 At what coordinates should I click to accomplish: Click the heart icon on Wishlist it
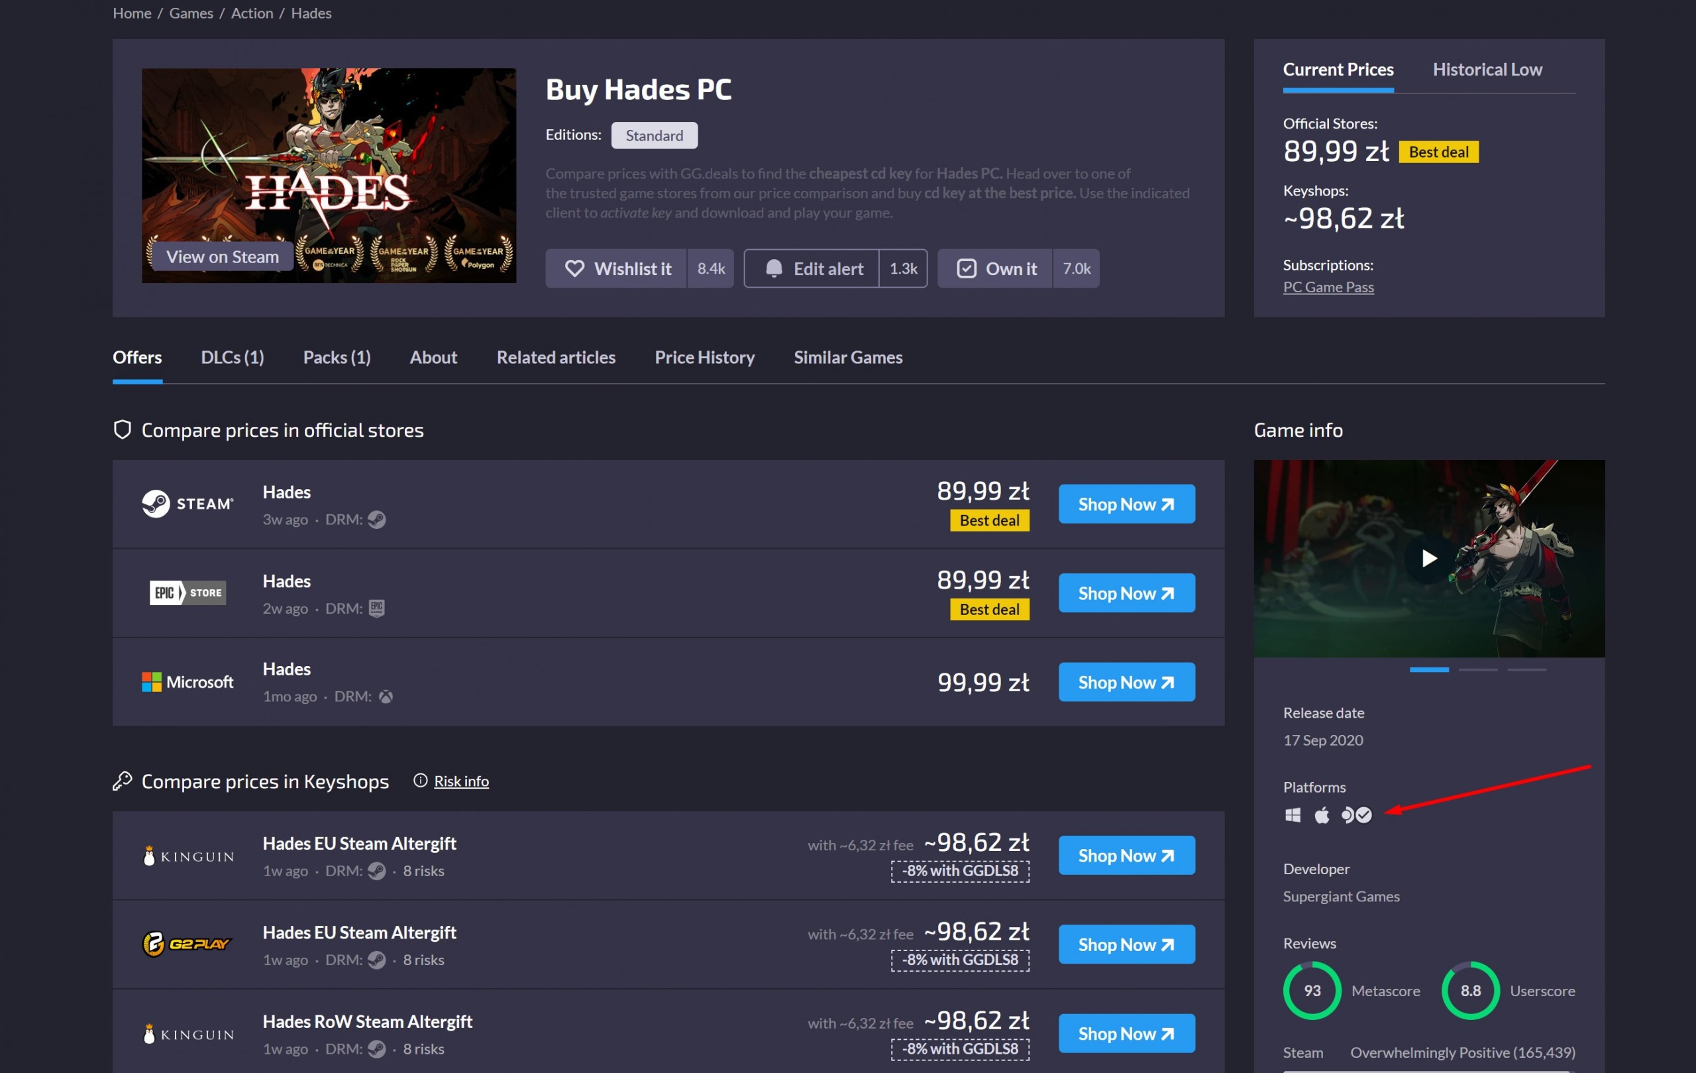[575, 268]
